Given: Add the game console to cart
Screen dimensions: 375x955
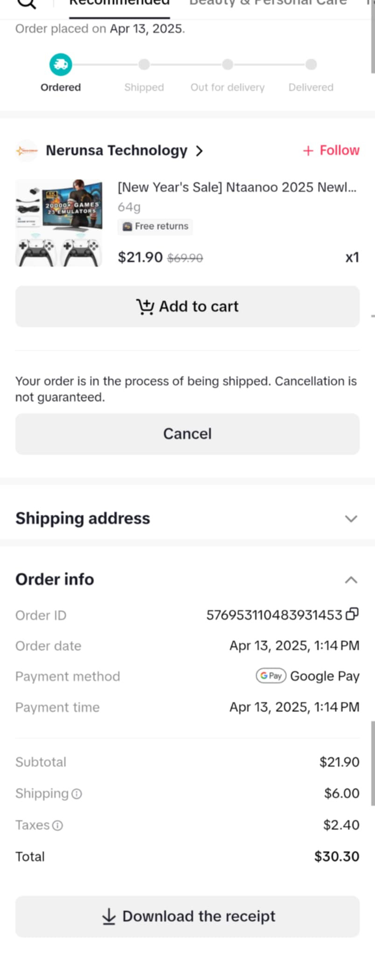Looking at the screenshot, I should (187, 306).
